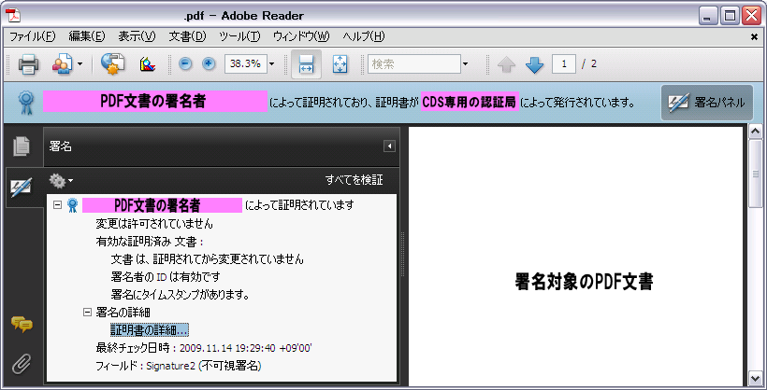The height and width of the screenshot is (390, 767).
Task: Maximize the Adobe Reader window
Action: [x=730, y=16]
